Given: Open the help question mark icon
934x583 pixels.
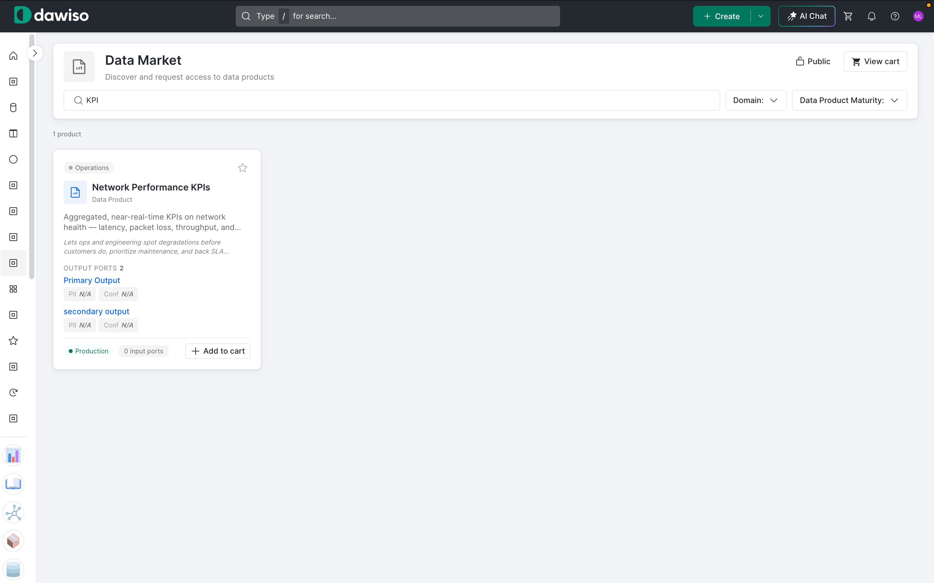Looking at the screenshot, I should pos(895,16).
